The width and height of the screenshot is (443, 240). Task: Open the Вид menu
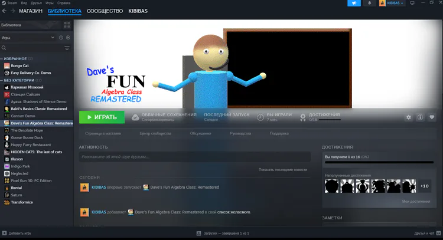24,3
